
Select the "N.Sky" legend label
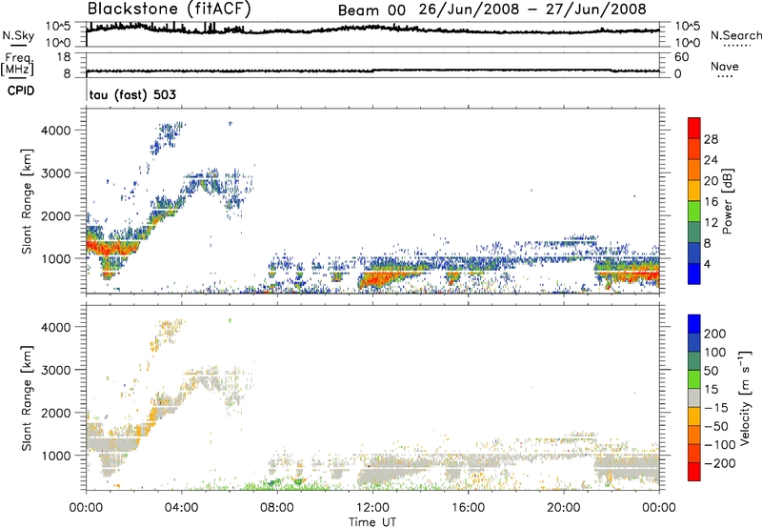(18, 35)
